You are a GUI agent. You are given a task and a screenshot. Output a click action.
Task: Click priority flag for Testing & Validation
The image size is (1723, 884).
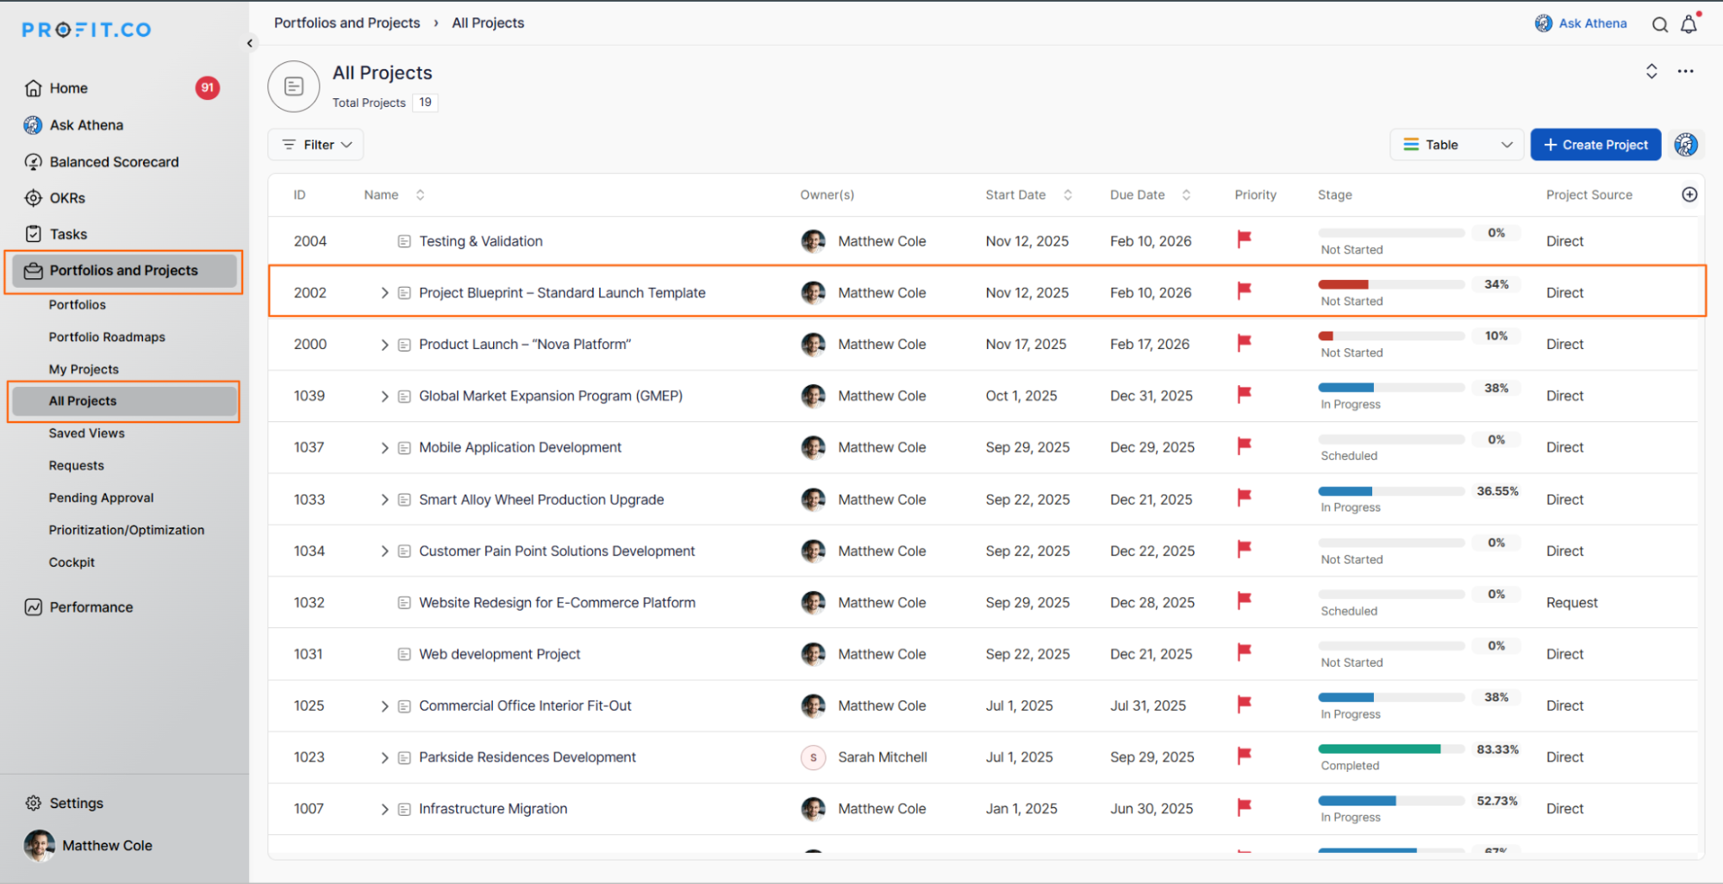coord(1244,240)
